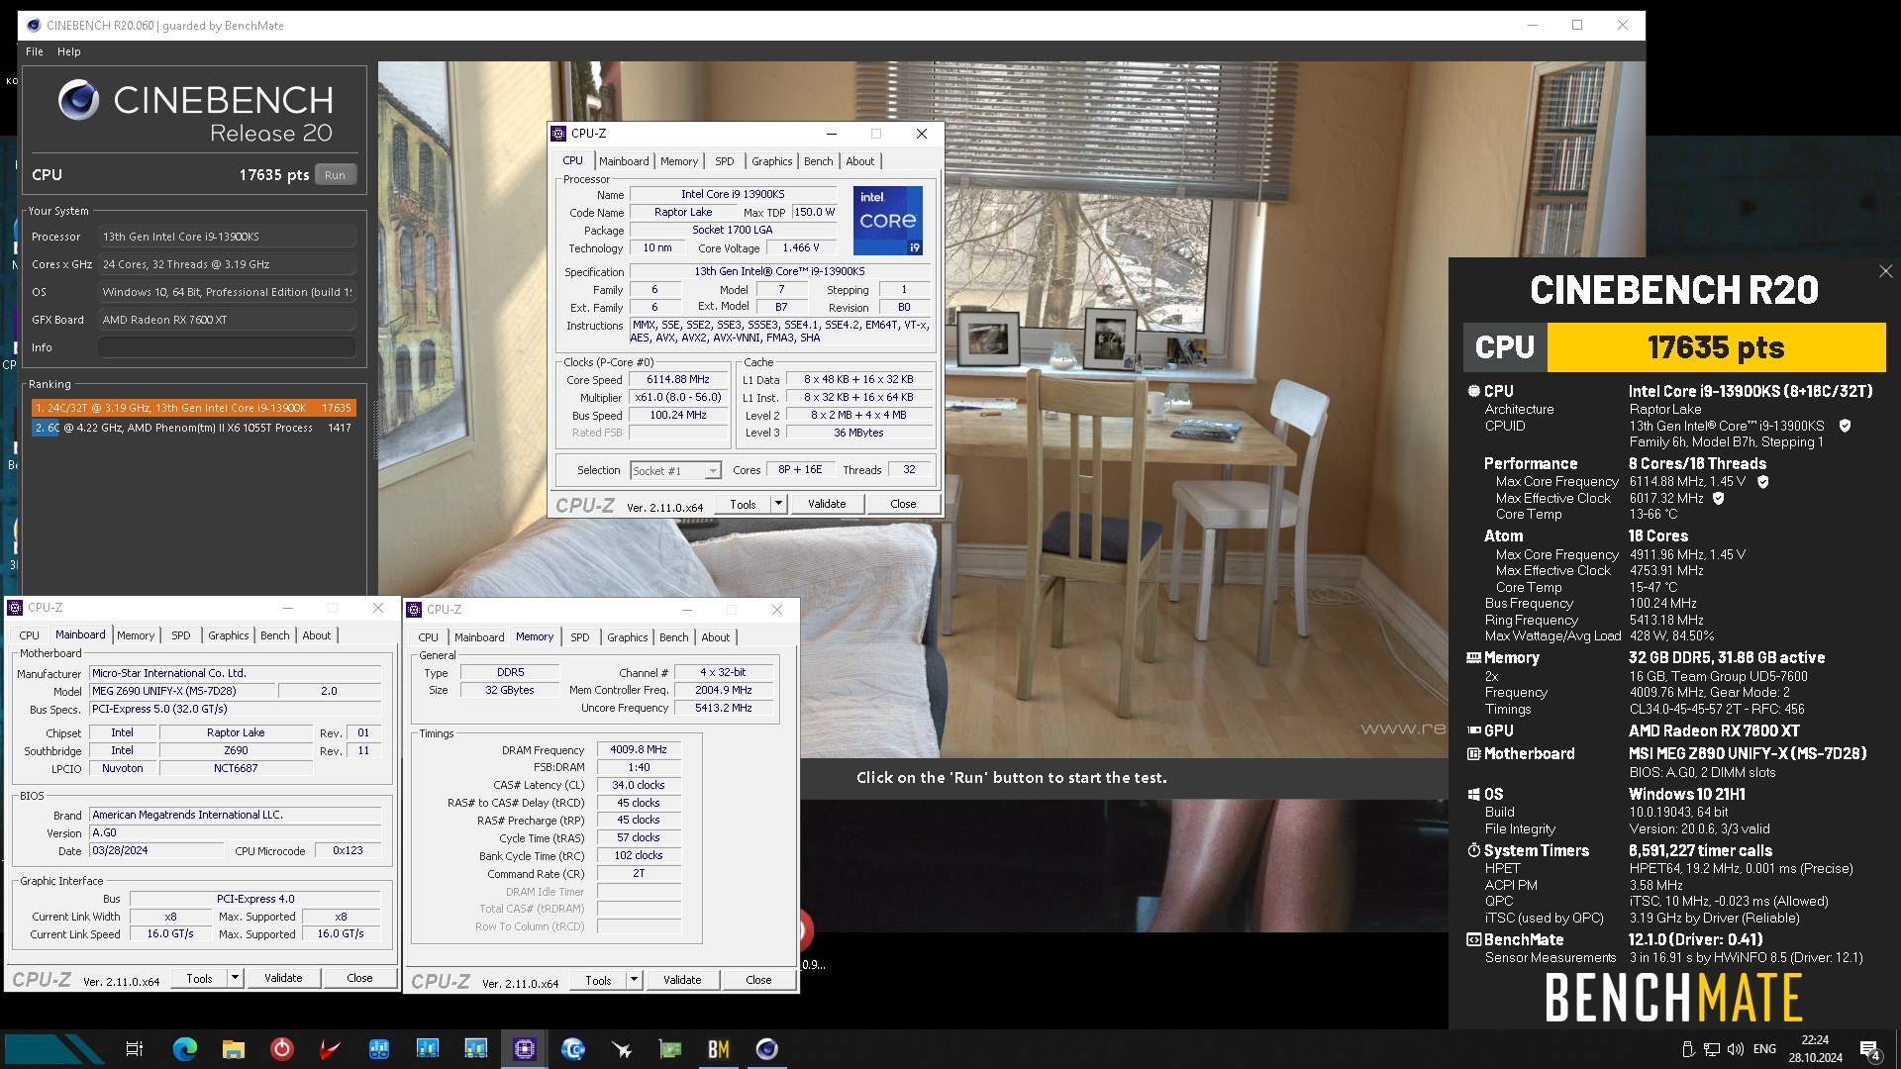Switch to the SPD tab in the top CPU-Z window
This screenshot has height=1069, width=1901.
[725, 161]
